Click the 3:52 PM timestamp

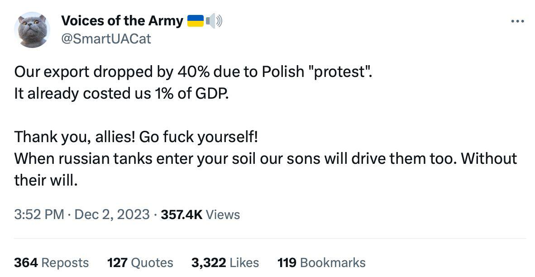39,215
